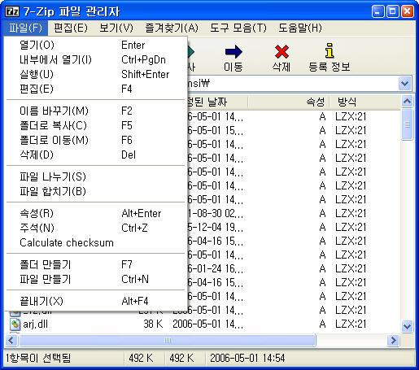Close the 7-Zip file manager window
The image size is (419, 370).
coord(407,11)
